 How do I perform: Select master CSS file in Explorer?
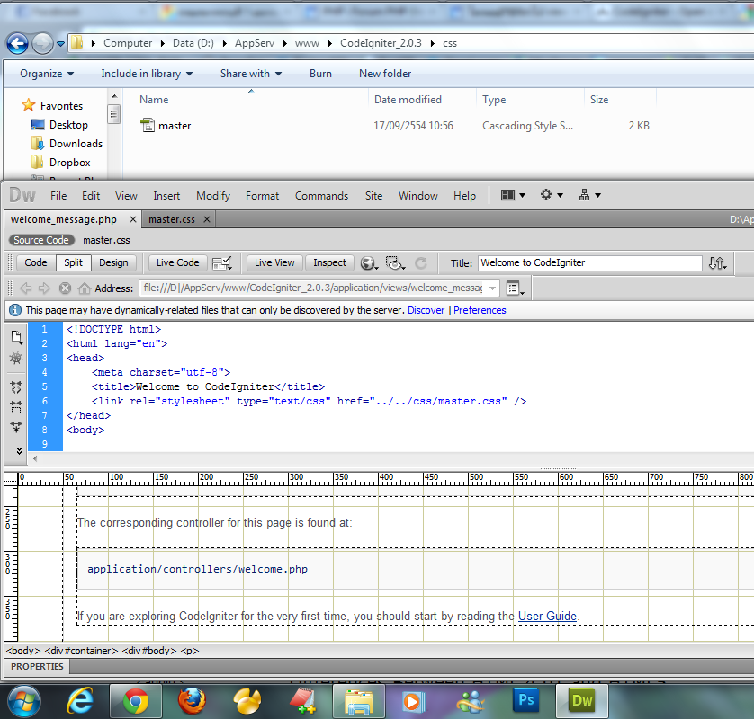click(166, 125)
